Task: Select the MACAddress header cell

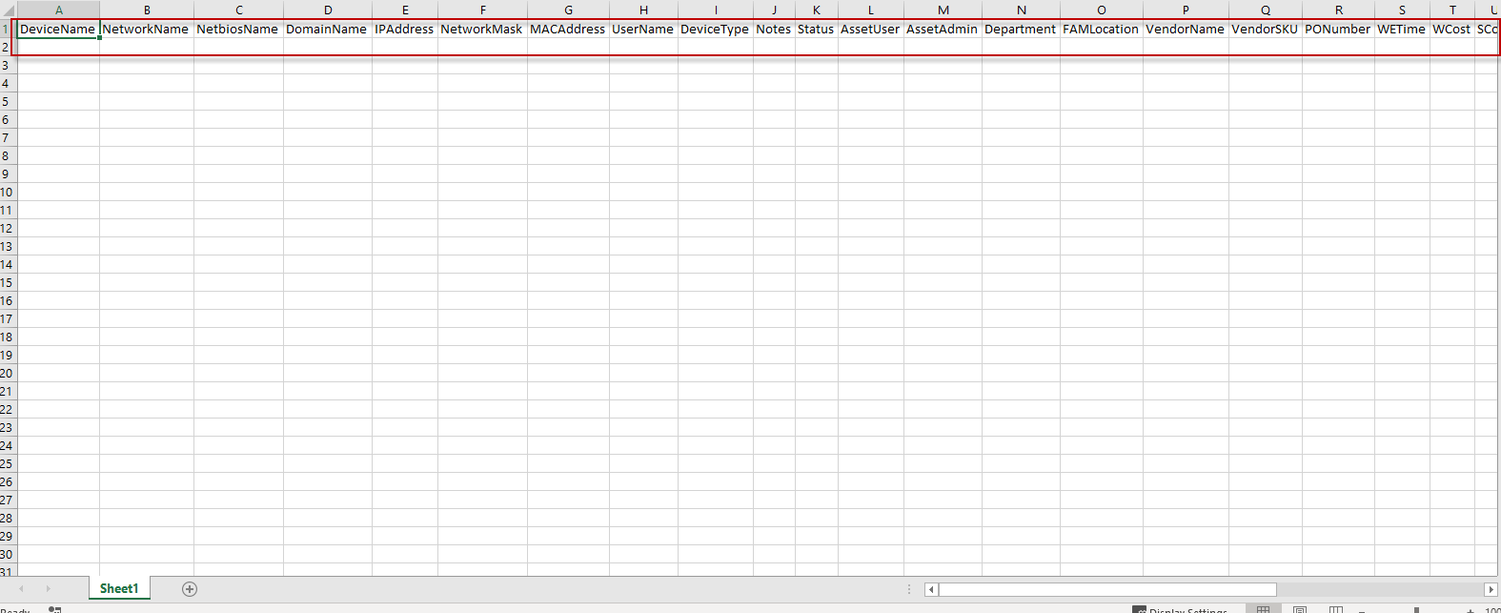Action: tap(567, 30)
